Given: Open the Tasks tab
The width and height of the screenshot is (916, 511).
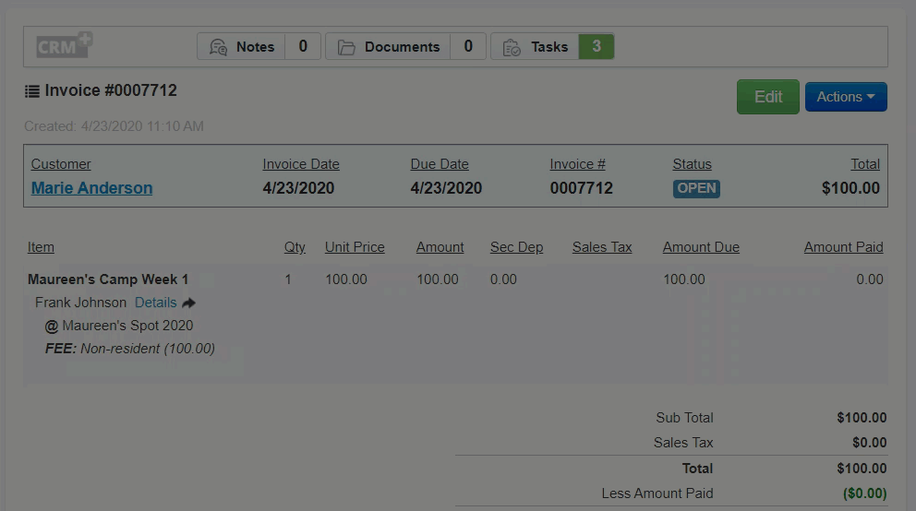Looking at the screenshot, I should pos(548,47).
